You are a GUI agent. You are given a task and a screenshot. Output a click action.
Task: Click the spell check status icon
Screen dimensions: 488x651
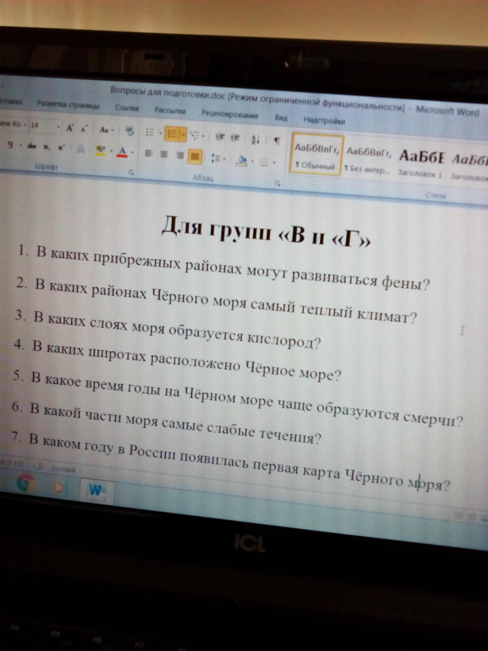pos(39,466)
